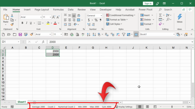Click the yellow Fill Color swatch button

pos(48,23)
